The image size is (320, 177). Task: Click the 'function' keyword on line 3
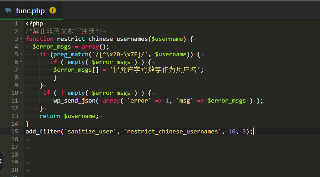pos(40,39)
